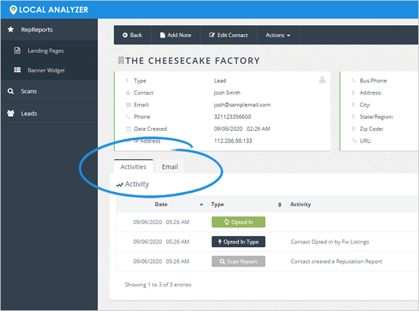Click the green Opted In badge
This screenshot has height=311, width=419.
point(238,223)
